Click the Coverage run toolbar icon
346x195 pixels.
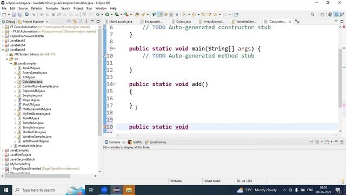click(x=117, y=15)
